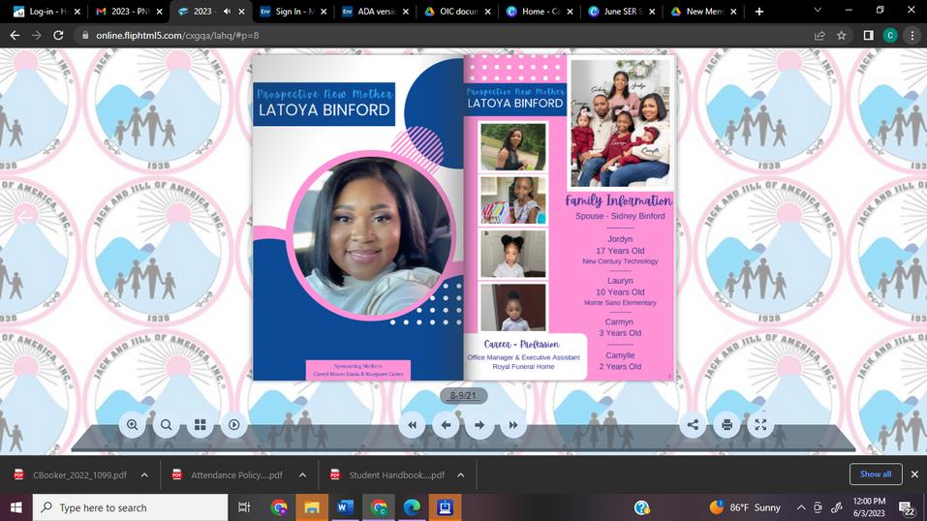927x521 pixels.
Task: Click the zoom in magnifier icon
Action: click(133, 424)
